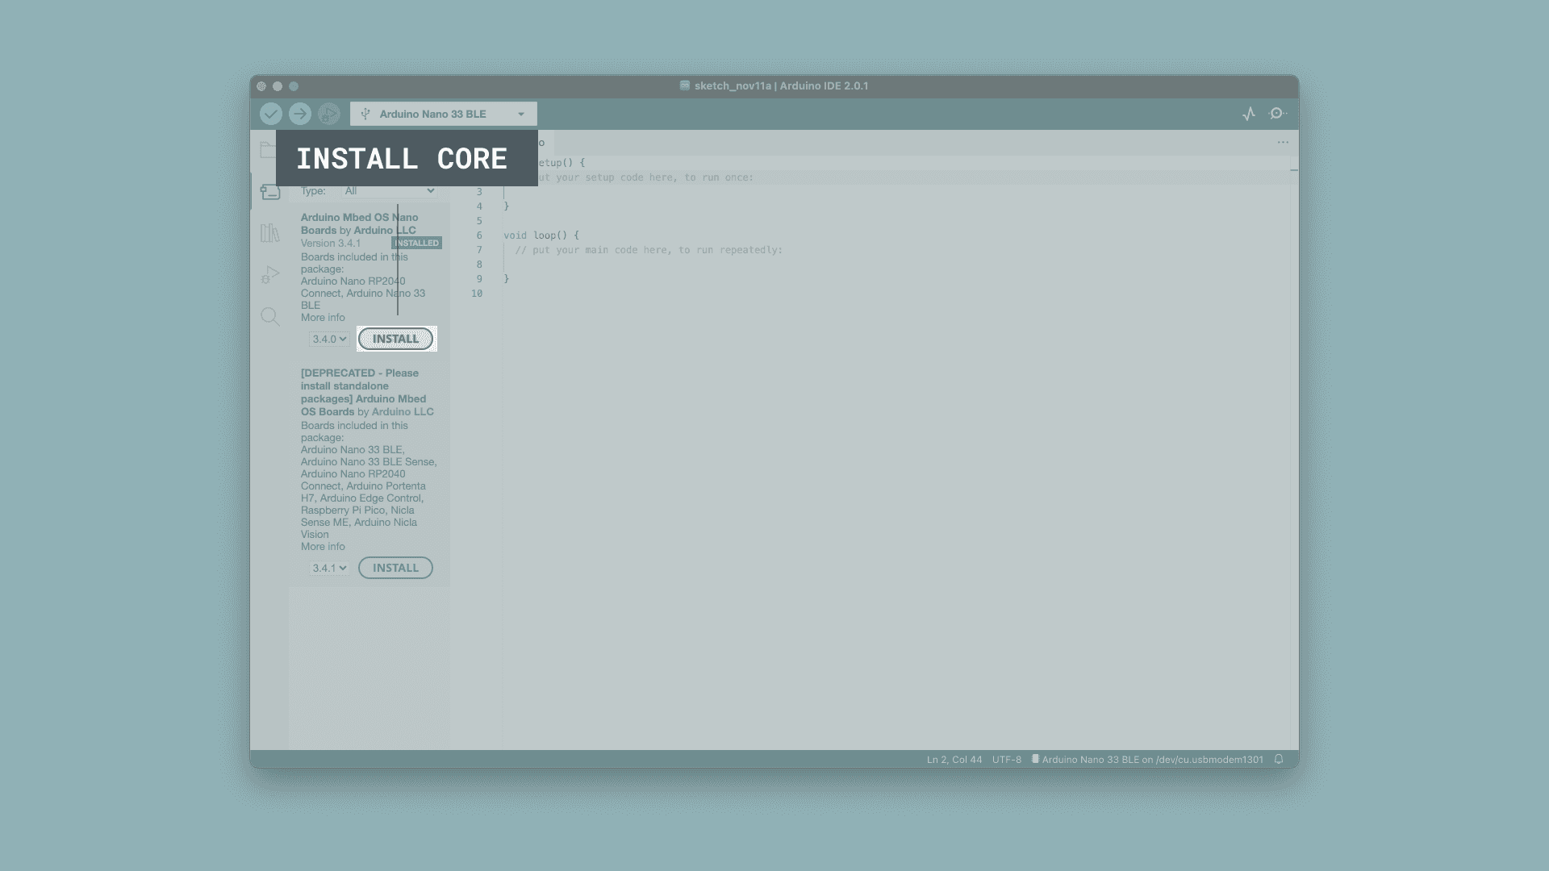Expand the Type filter dropdown

(x=389, y=191)
